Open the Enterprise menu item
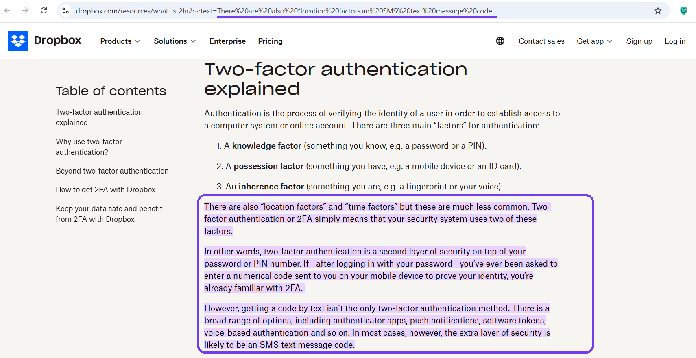 click(x=227, y=41)
